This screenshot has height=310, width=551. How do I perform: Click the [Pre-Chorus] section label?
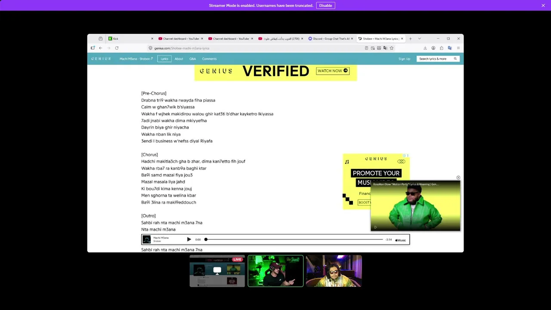coord(154,93)
